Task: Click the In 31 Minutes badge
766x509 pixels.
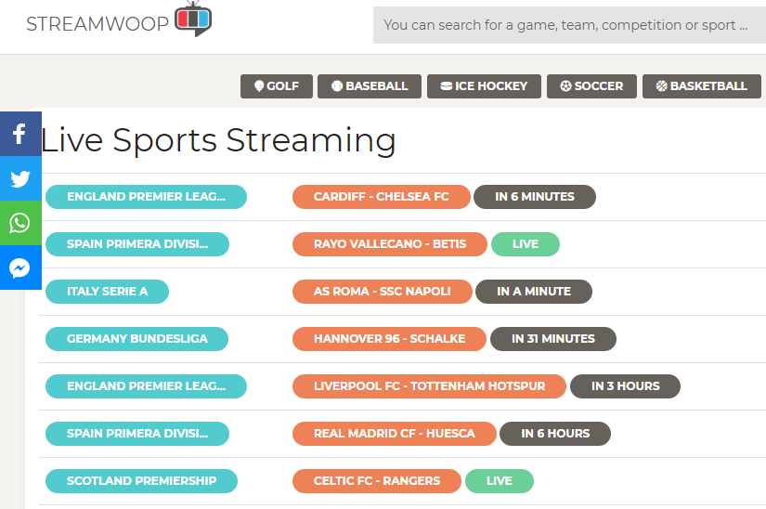Action: coord(553,339)
